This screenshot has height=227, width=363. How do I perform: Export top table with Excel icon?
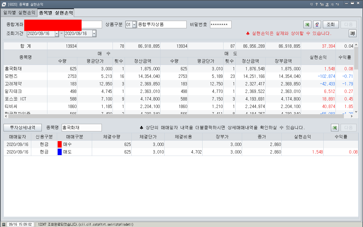(x=307, y=25)
